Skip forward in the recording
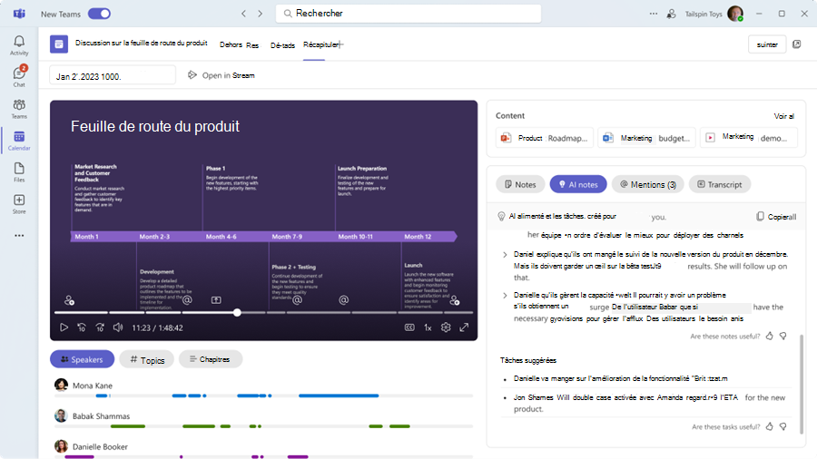Viewport: 817px width, 459px height. tap(100, 327)
